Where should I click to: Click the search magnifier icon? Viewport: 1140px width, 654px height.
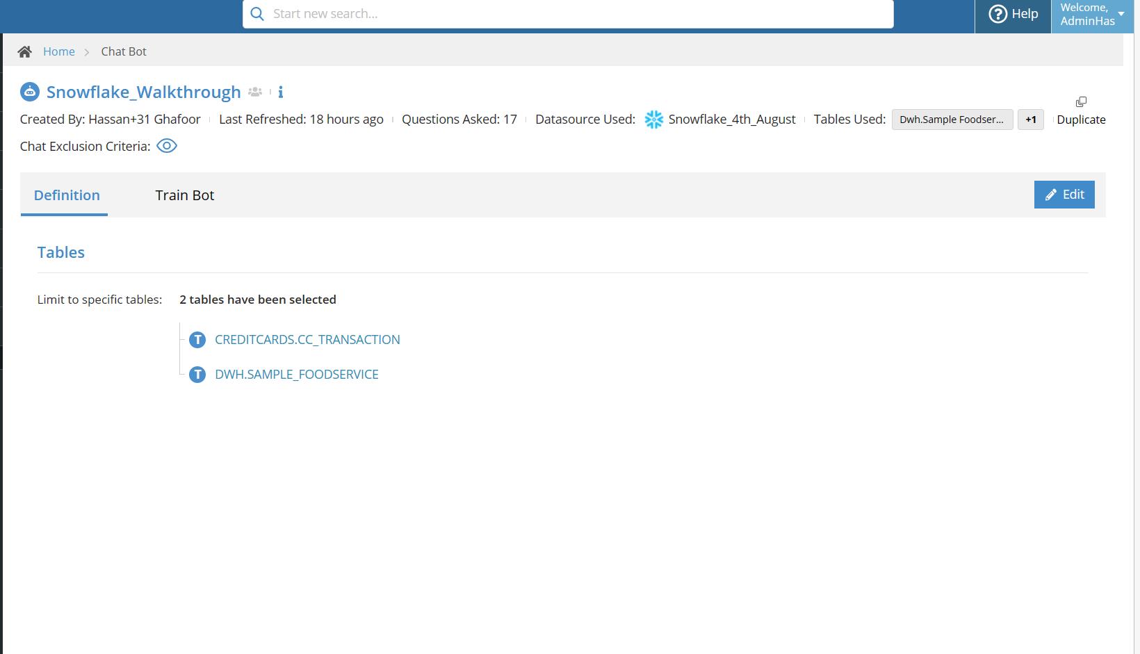257,14
